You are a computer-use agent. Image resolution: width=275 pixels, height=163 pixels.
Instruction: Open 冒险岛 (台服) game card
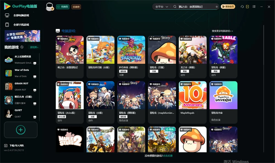[x=100, y=102]
